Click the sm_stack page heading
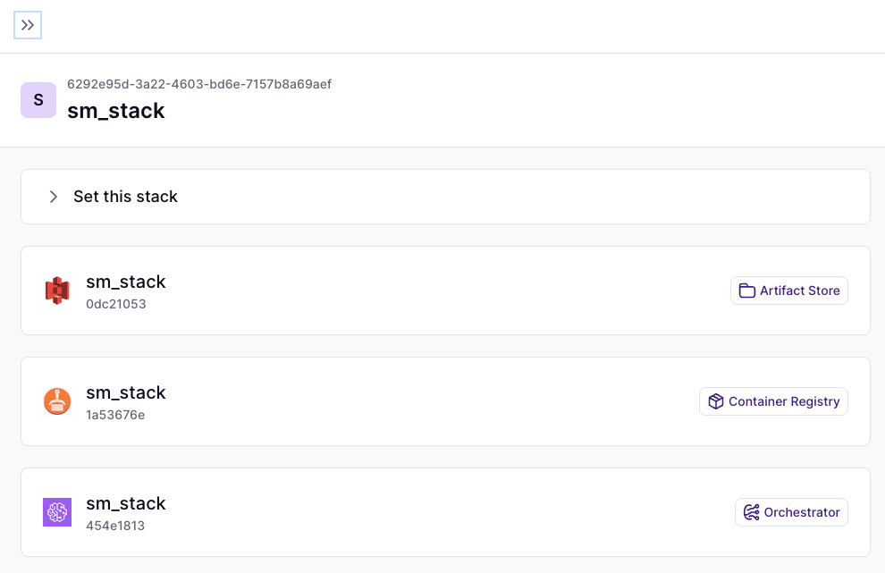 tap(116, 111)
